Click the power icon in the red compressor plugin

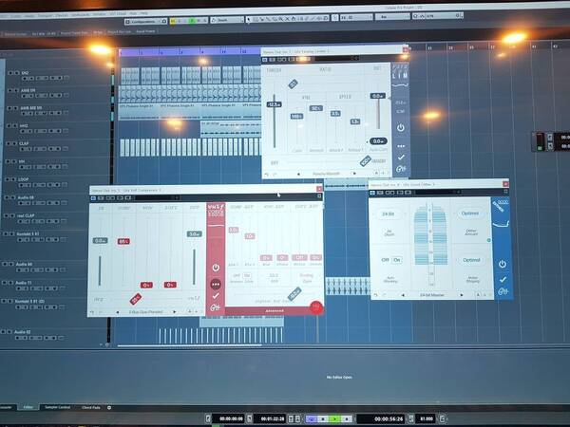tap(216, 268)
